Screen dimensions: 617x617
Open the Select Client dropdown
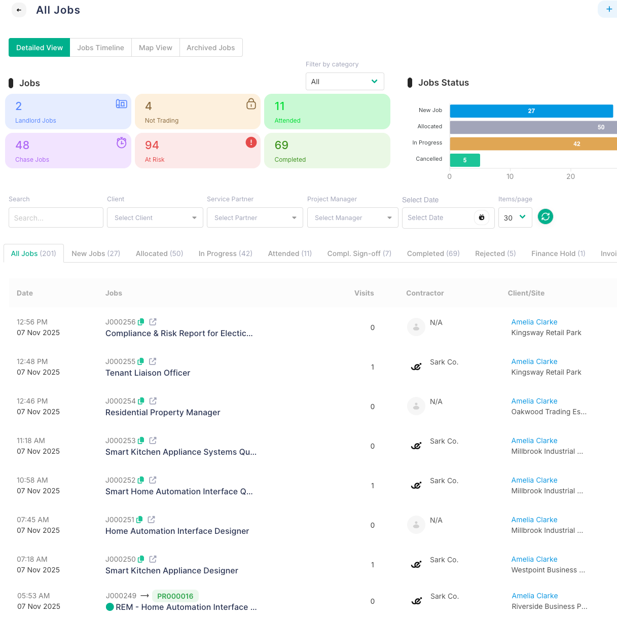[x=155, y=217]
